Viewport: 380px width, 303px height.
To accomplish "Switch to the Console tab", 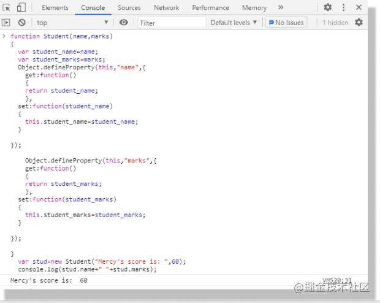I will tap(93, 8).
